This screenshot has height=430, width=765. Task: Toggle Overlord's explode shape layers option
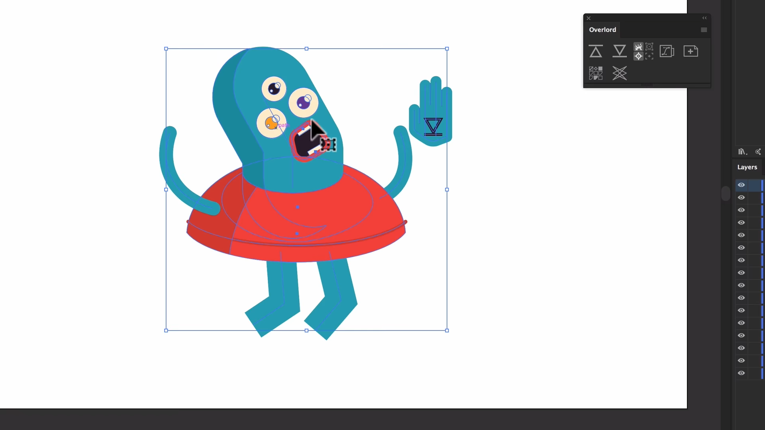click(x=638, y=47)
